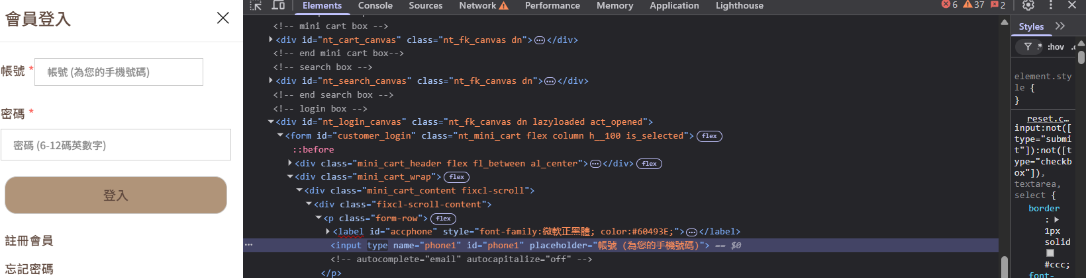Image resolution: width=1086 pixels, height=278 pixels.
Task: Click the phone number account input field
Action: tap(119, 72)
